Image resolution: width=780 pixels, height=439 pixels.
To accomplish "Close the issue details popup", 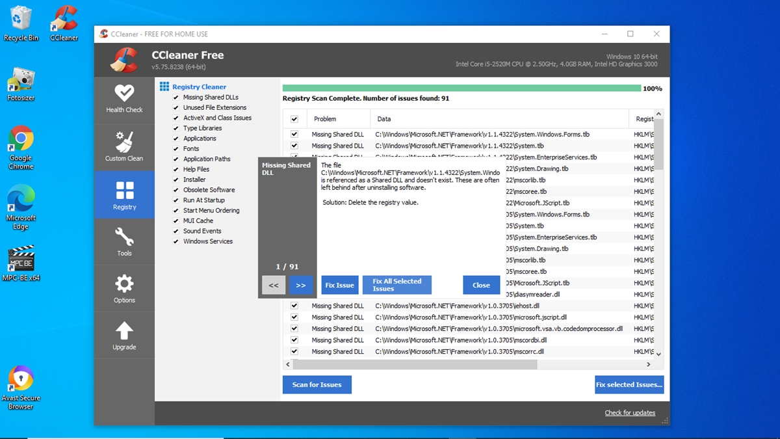I will pos(481,285).
